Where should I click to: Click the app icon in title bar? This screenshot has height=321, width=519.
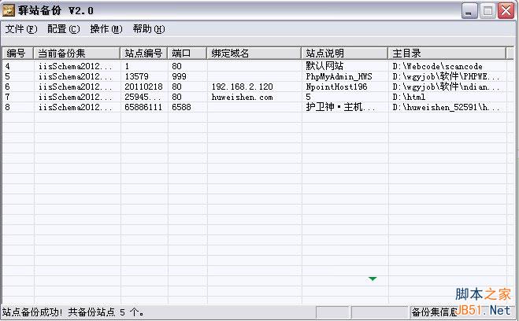(x=9, y=10)
